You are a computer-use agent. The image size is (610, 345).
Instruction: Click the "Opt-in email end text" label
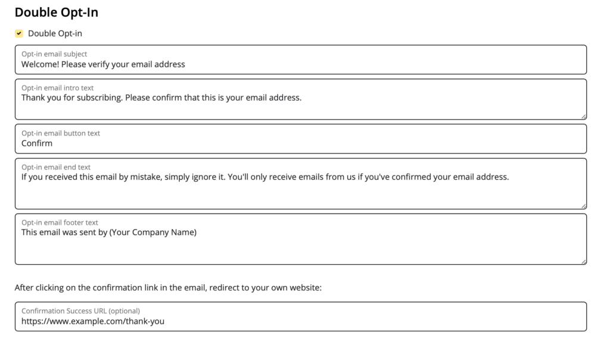tap(56, 167)
